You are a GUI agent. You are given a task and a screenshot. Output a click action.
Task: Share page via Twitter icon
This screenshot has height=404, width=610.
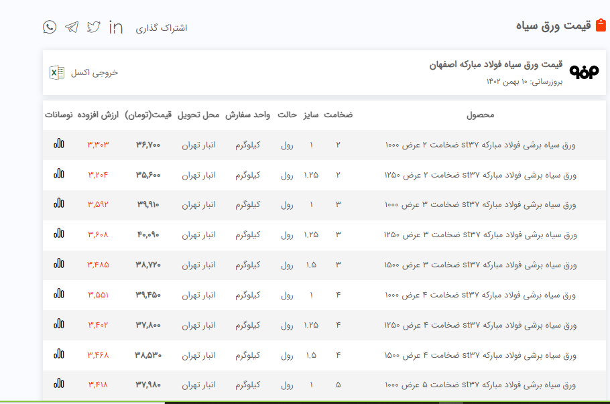click(x=94, y=27)
